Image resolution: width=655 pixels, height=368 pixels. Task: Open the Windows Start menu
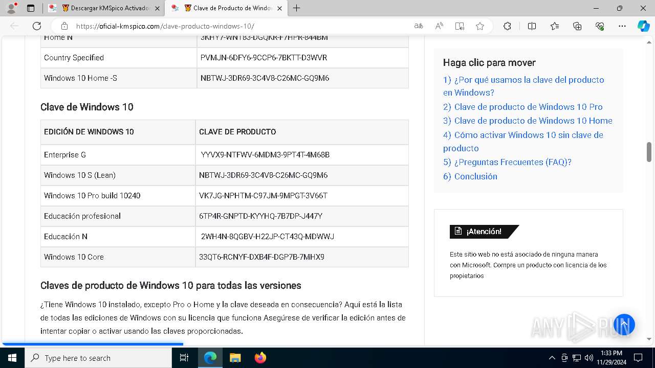pyautogui.click(x=12, y=358)
